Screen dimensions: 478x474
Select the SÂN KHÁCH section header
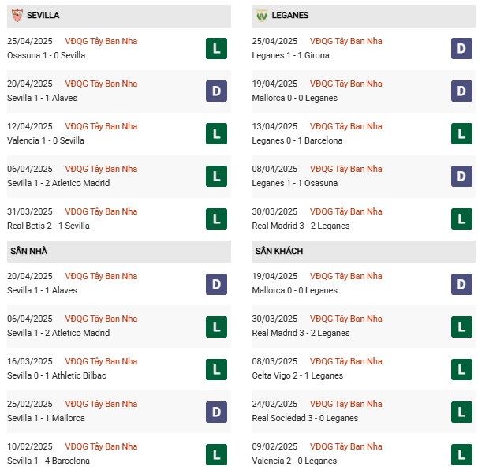pos(364,251)
